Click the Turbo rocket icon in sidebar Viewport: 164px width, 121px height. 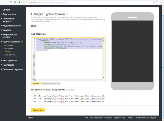(22, 42)
